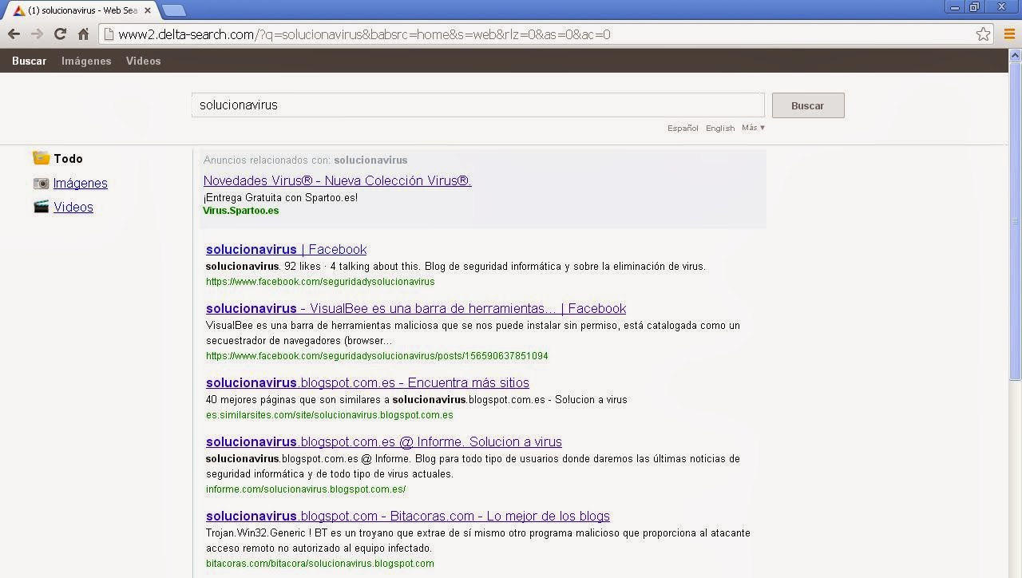Open the Imágenes sidebar link
This screenshot has width=1022, height=578.
tap(81, 183)
